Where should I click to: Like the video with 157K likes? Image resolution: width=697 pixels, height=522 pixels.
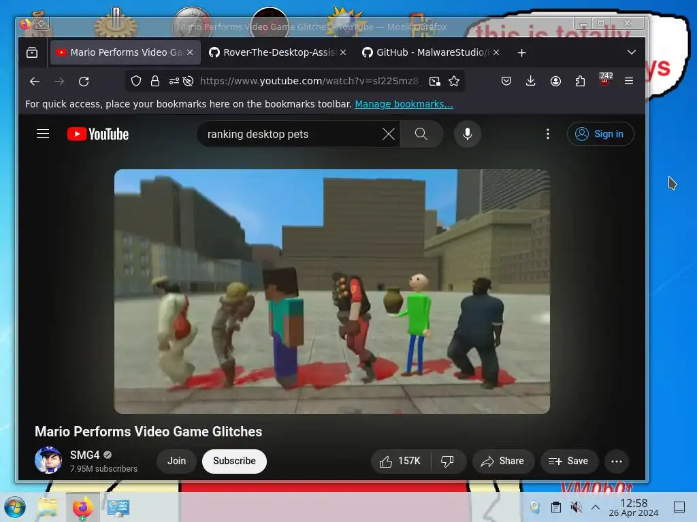[400, 462]
